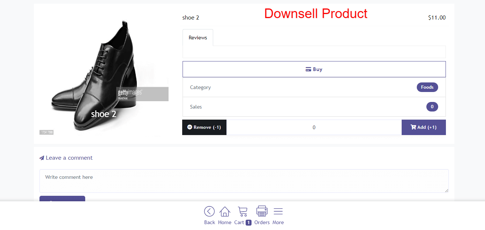485x230 pixels.
Task: Click the shoe 2 product title
Action: click(191, 17)
